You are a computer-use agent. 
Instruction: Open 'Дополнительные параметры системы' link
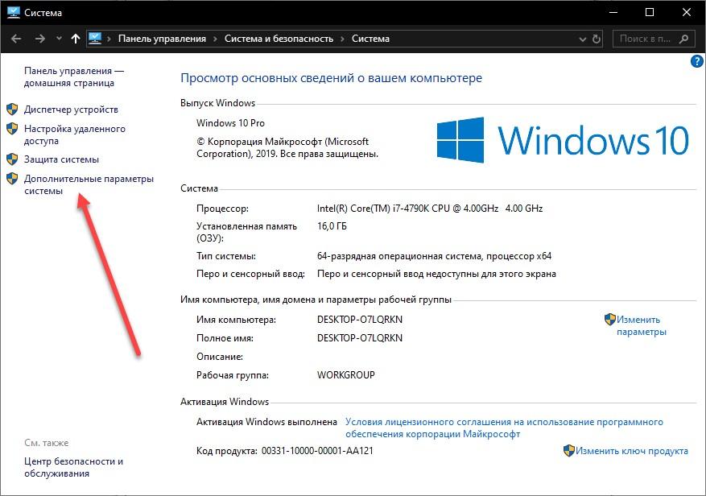tap(89, 184)
